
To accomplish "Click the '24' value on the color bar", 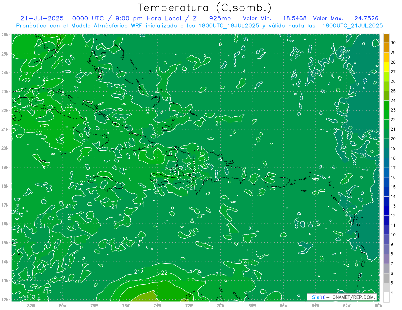I will [393, 100].
